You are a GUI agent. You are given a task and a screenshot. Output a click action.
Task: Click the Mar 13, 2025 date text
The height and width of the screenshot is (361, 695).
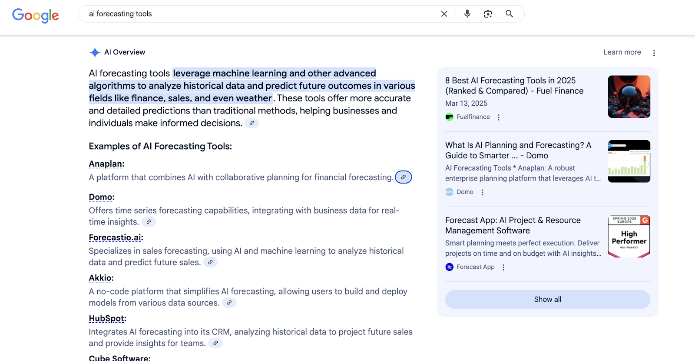[466, 104]
